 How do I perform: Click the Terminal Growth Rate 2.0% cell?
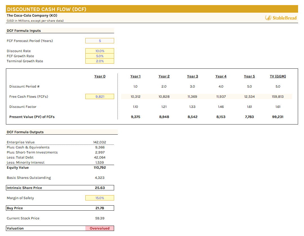[99, 61]
